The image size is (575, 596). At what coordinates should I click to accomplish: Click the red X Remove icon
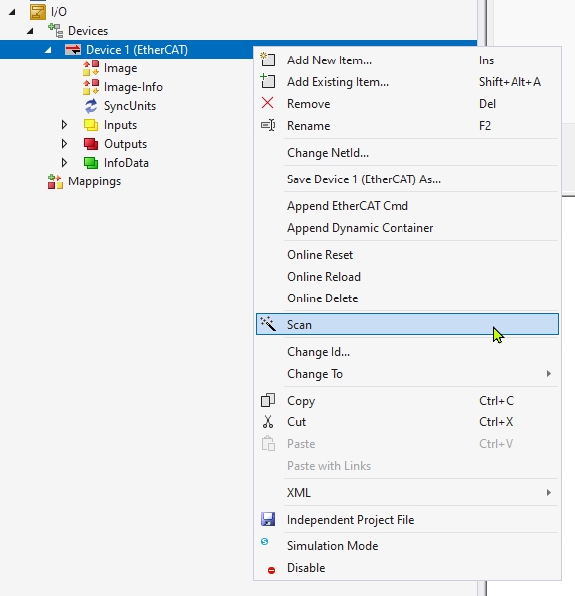point(267,103)
